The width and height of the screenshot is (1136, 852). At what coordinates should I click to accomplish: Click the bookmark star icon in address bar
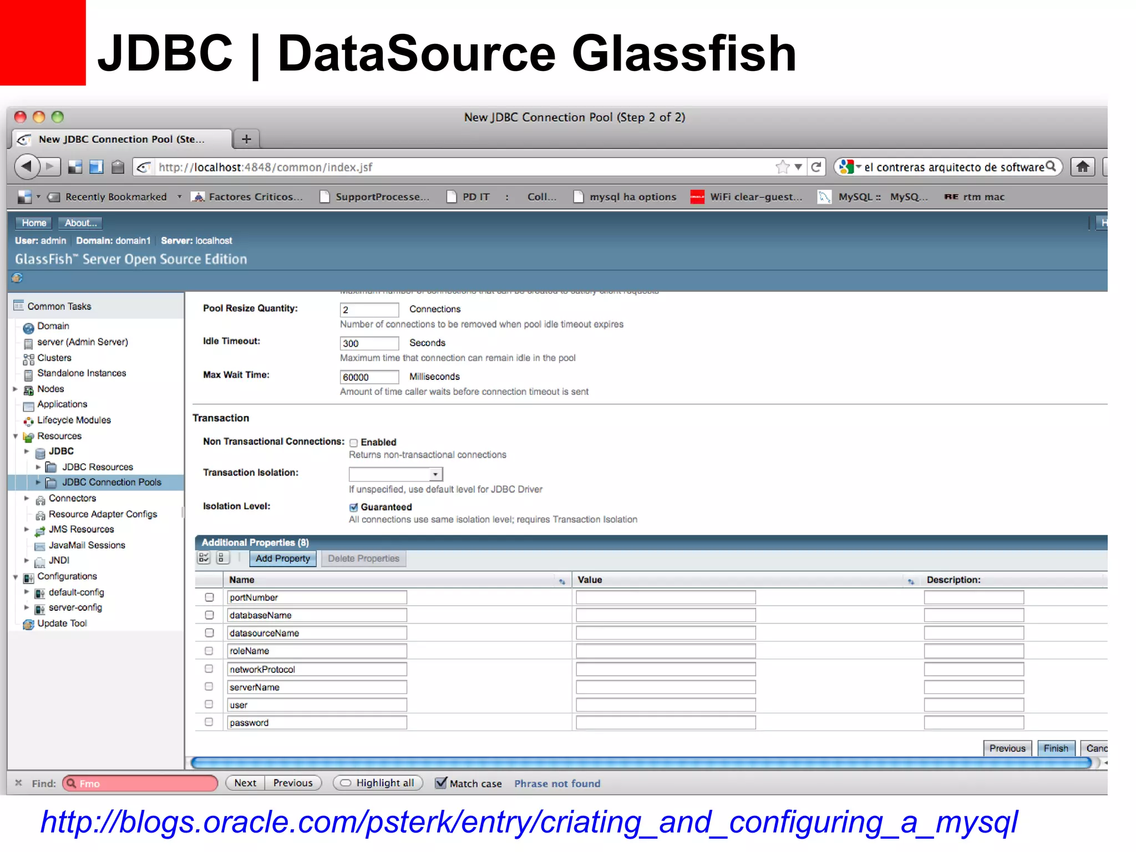tap(782, 167)
